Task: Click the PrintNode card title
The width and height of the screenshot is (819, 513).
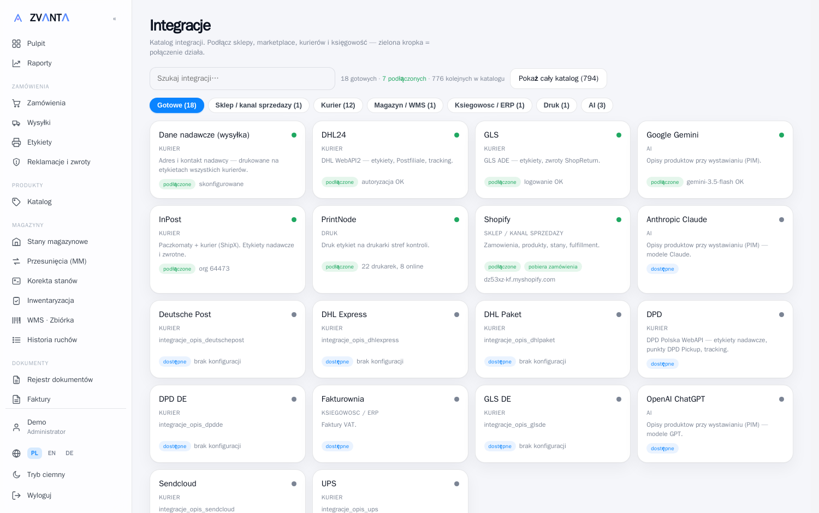Action: [339, 219]
